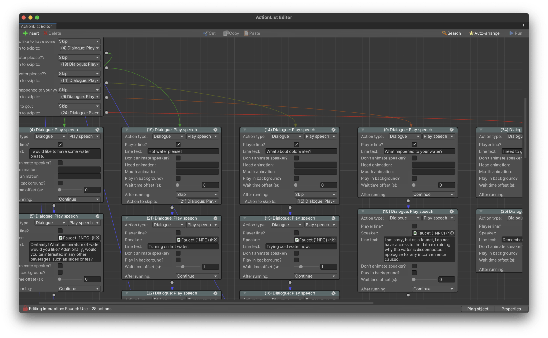Collapse action 14 with disclosure triangle
This screenshot has width=548, height=338.
(x=245, y=130)
